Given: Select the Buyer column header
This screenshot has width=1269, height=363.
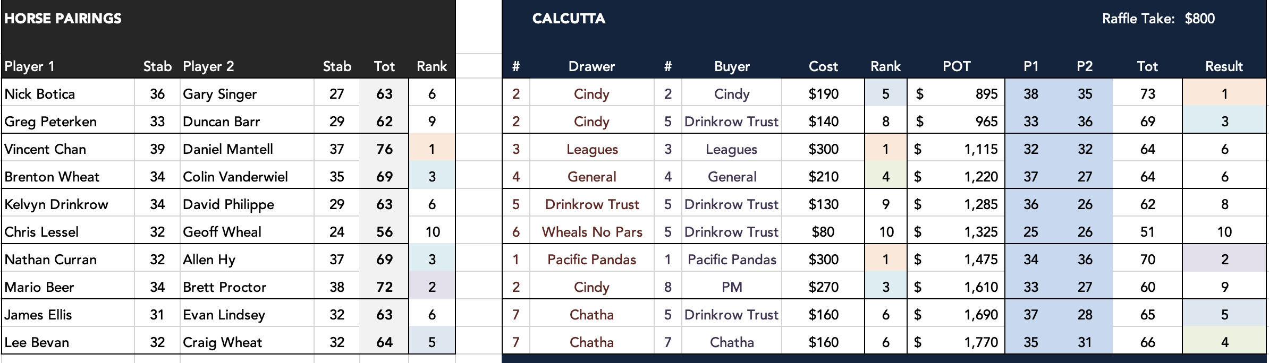Looking at the screenshot, I should (x=732, y=66).
